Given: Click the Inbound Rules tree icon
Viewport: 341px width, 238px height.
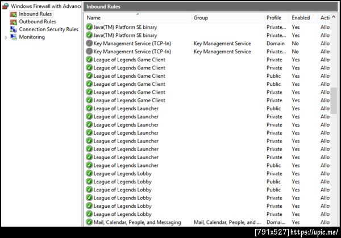Looking at the screenshot, I should 14,14.
